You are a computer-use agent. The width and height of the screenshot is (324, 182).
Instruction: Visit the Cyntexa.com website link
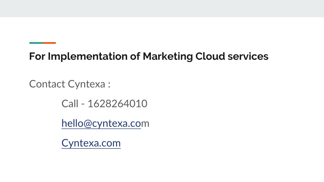point(91,143)
